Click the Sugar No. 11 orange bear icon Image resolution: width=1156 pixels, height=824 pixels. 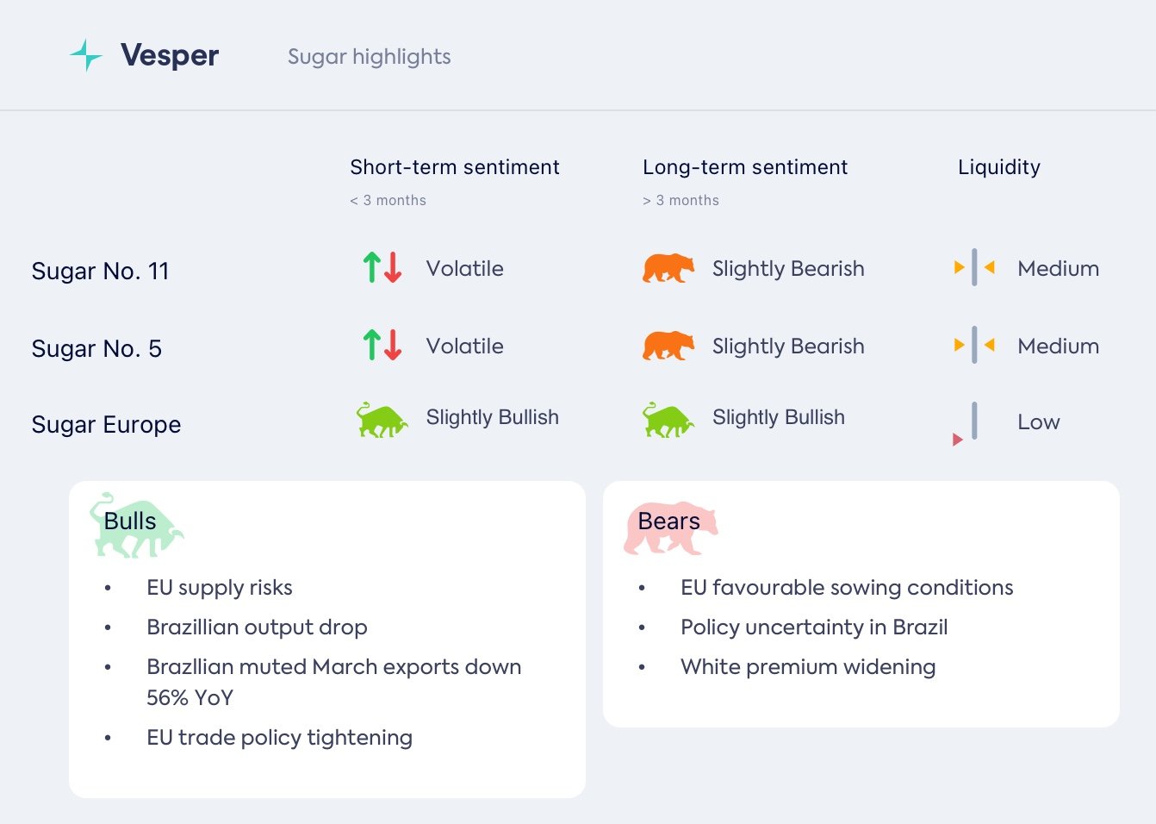[x=668, y=268]
